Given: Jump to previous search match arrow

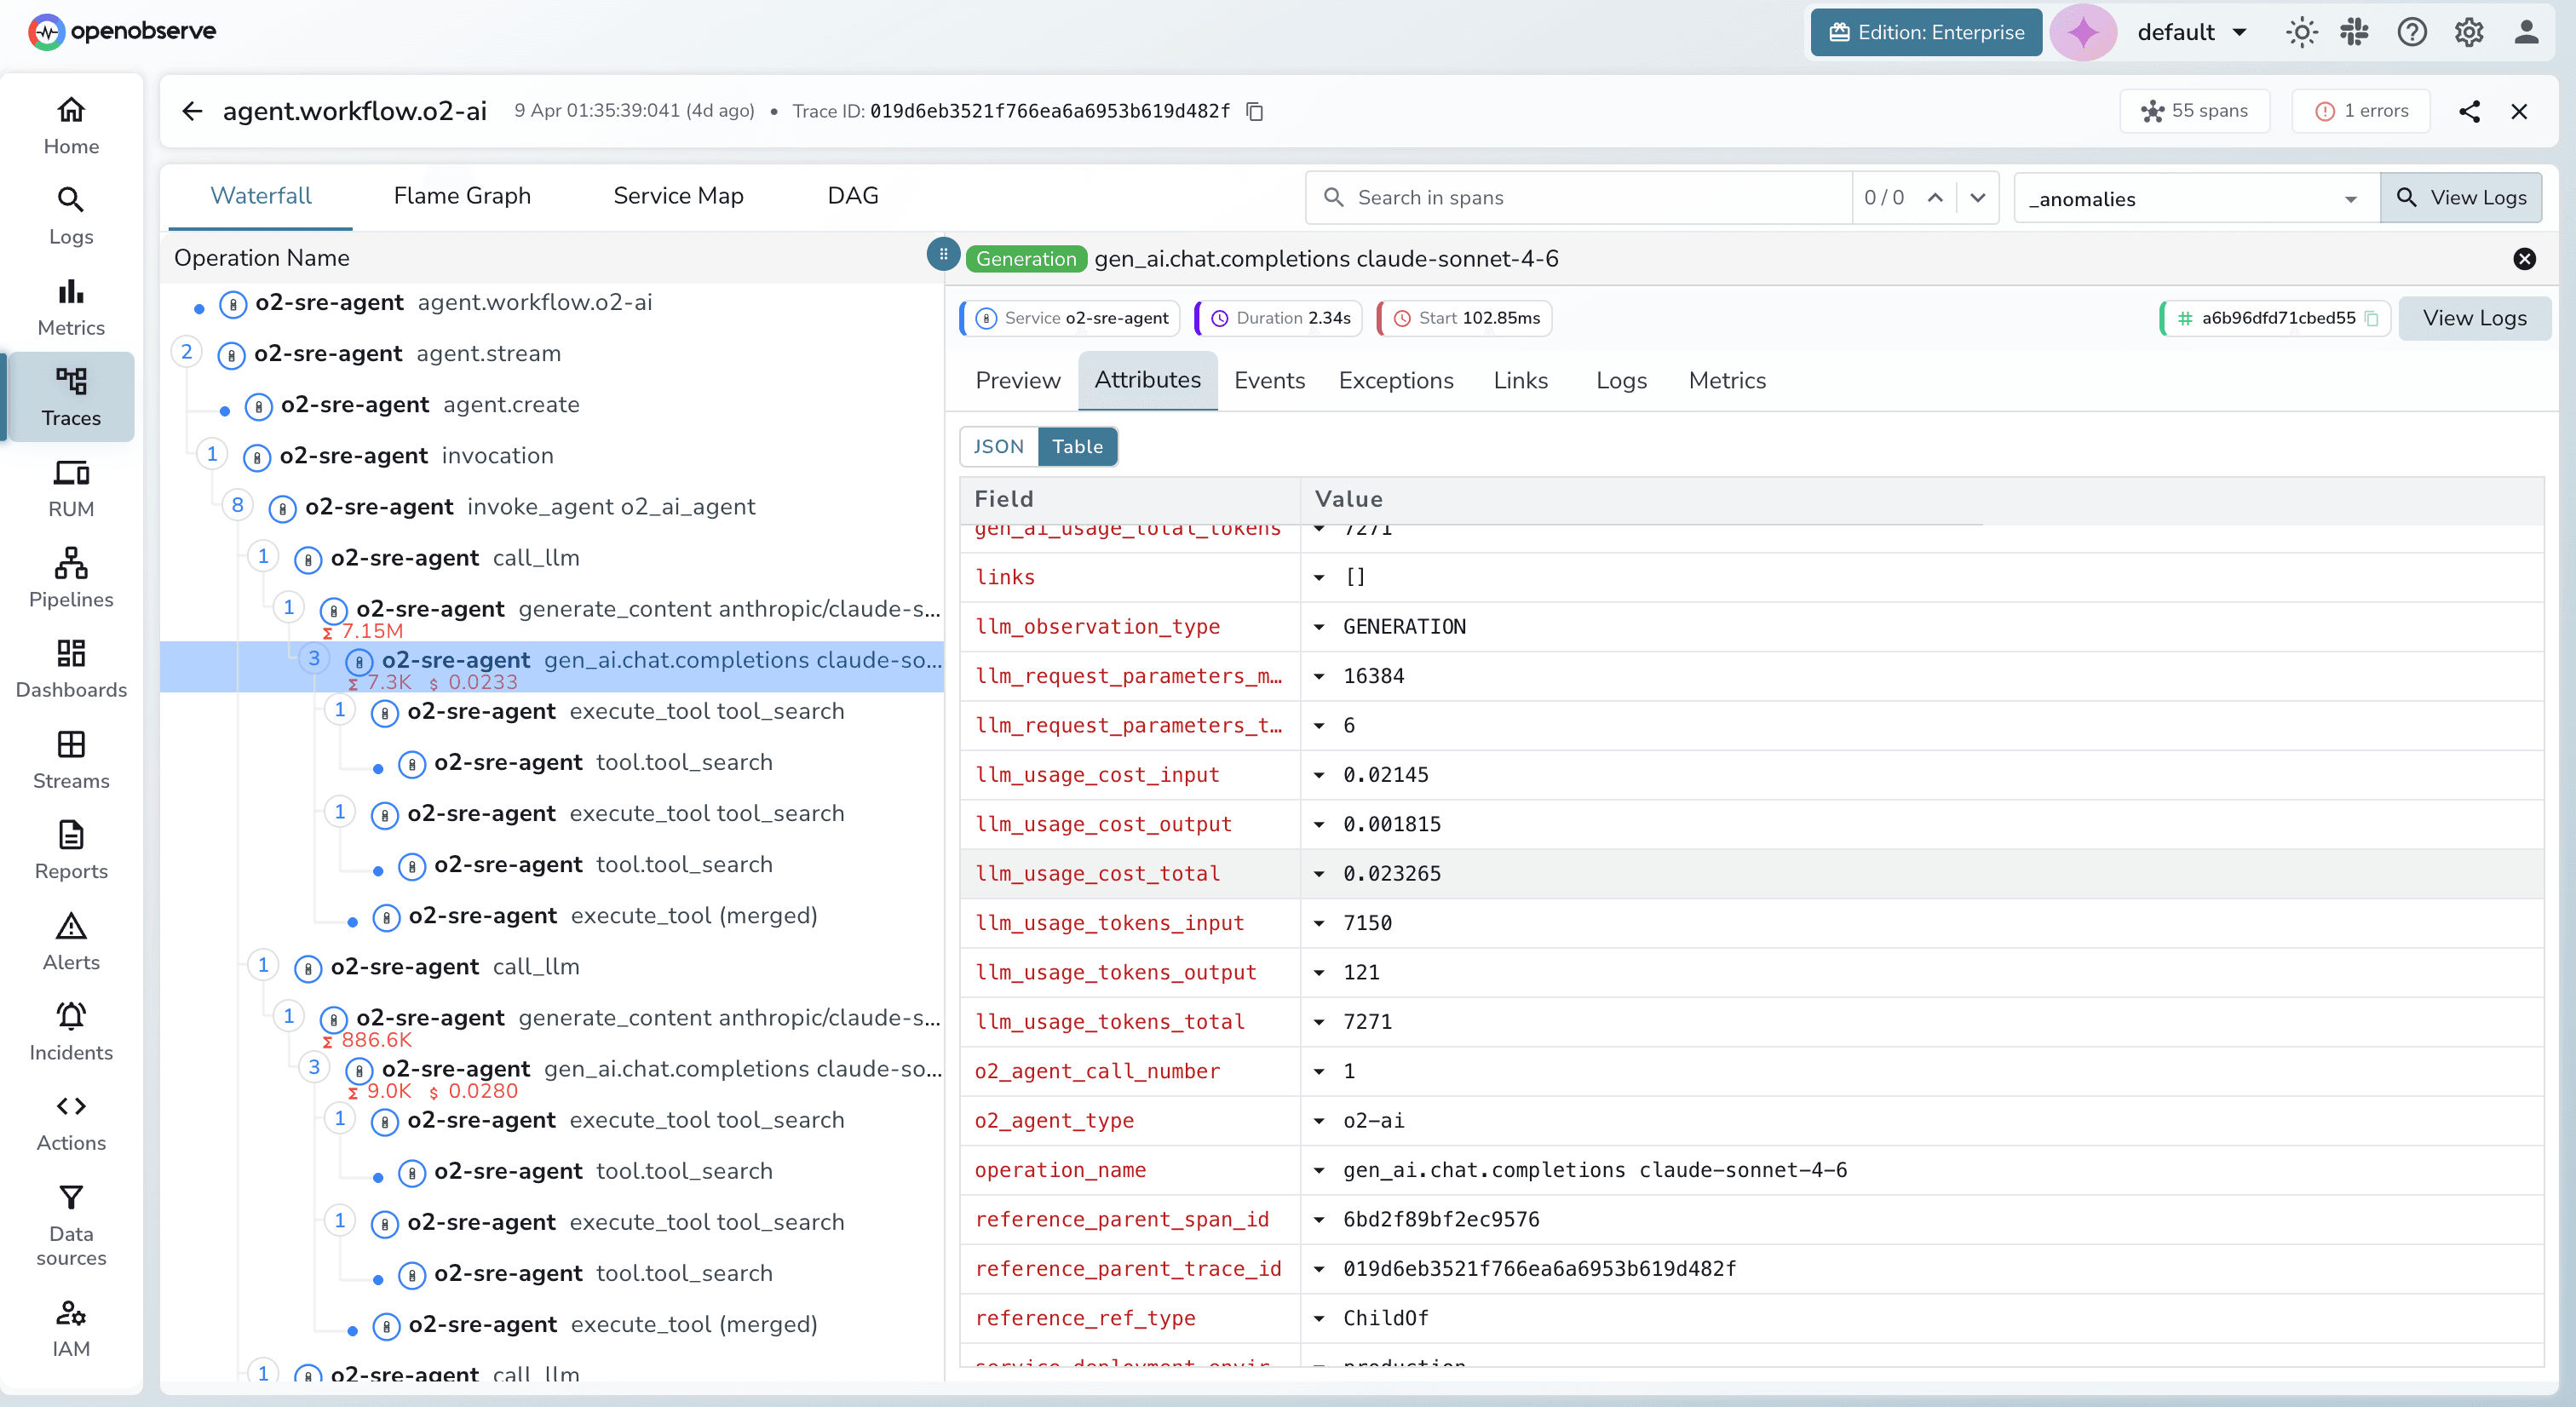Looking at the screenshot, I should tap(1935, 198).
